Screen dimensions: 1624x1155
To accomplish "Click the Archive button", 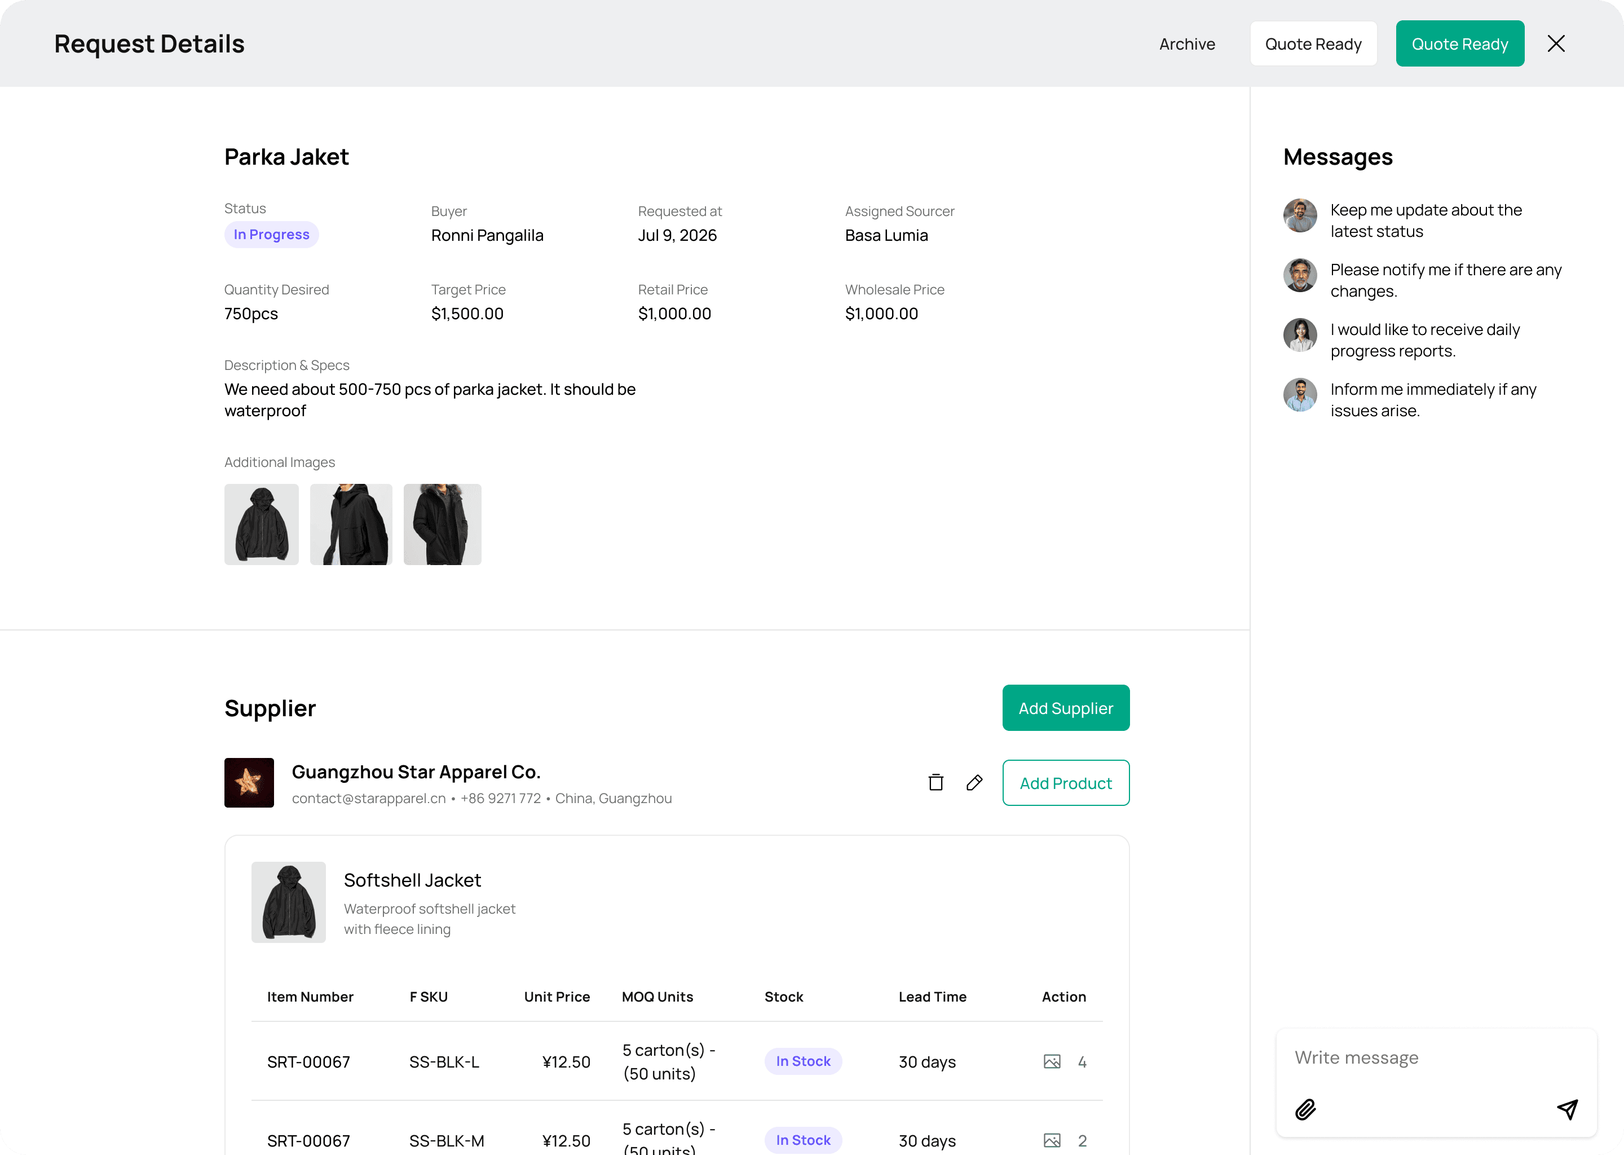I will click(1187, 43).
